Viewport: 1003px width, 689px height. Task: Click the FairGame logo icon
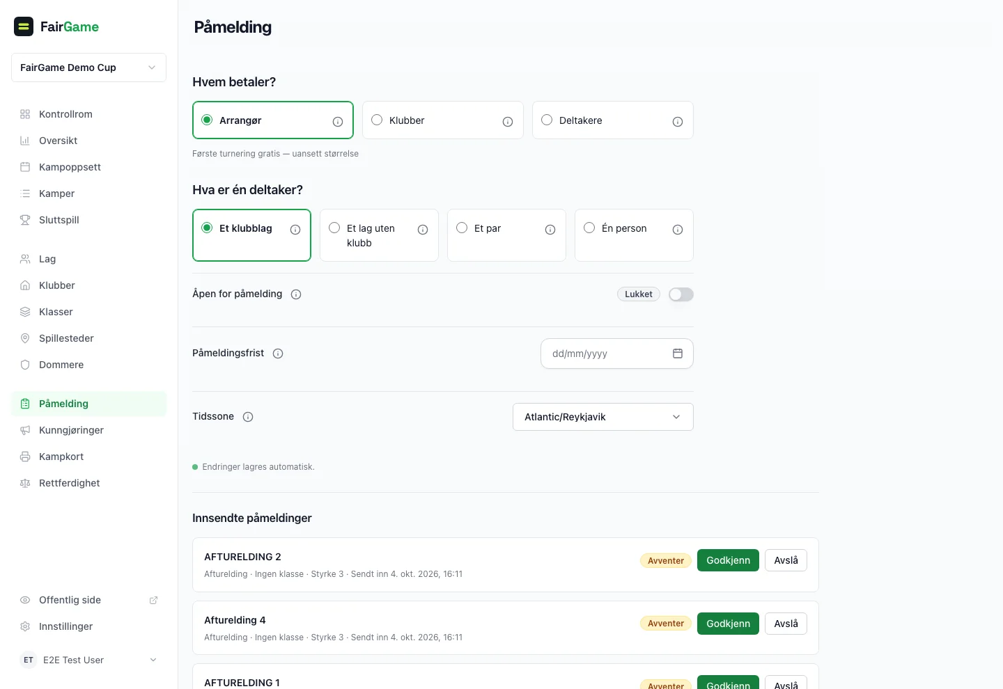(x=24, y=26)
